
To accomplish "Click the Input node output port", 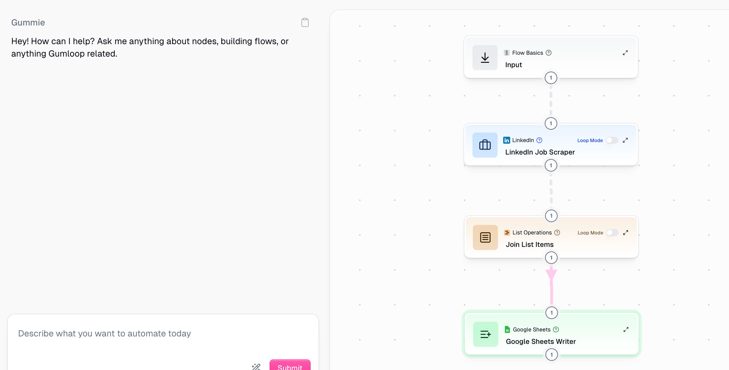I will coord(551,78).
